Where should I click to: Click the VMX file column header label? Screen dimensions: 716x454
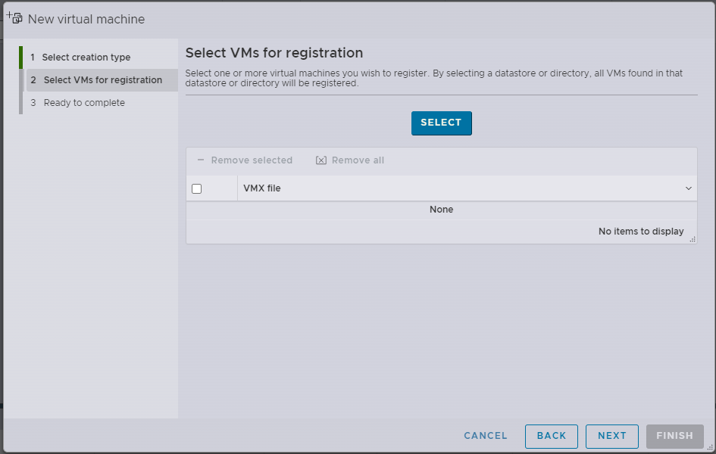pos(262,188)
